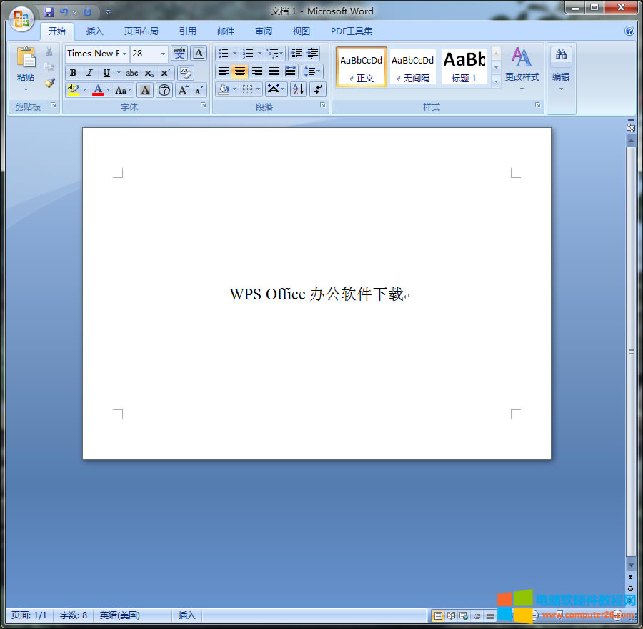Align the paragraph to the left
643x629 pixels.
(x=223, y=71)
